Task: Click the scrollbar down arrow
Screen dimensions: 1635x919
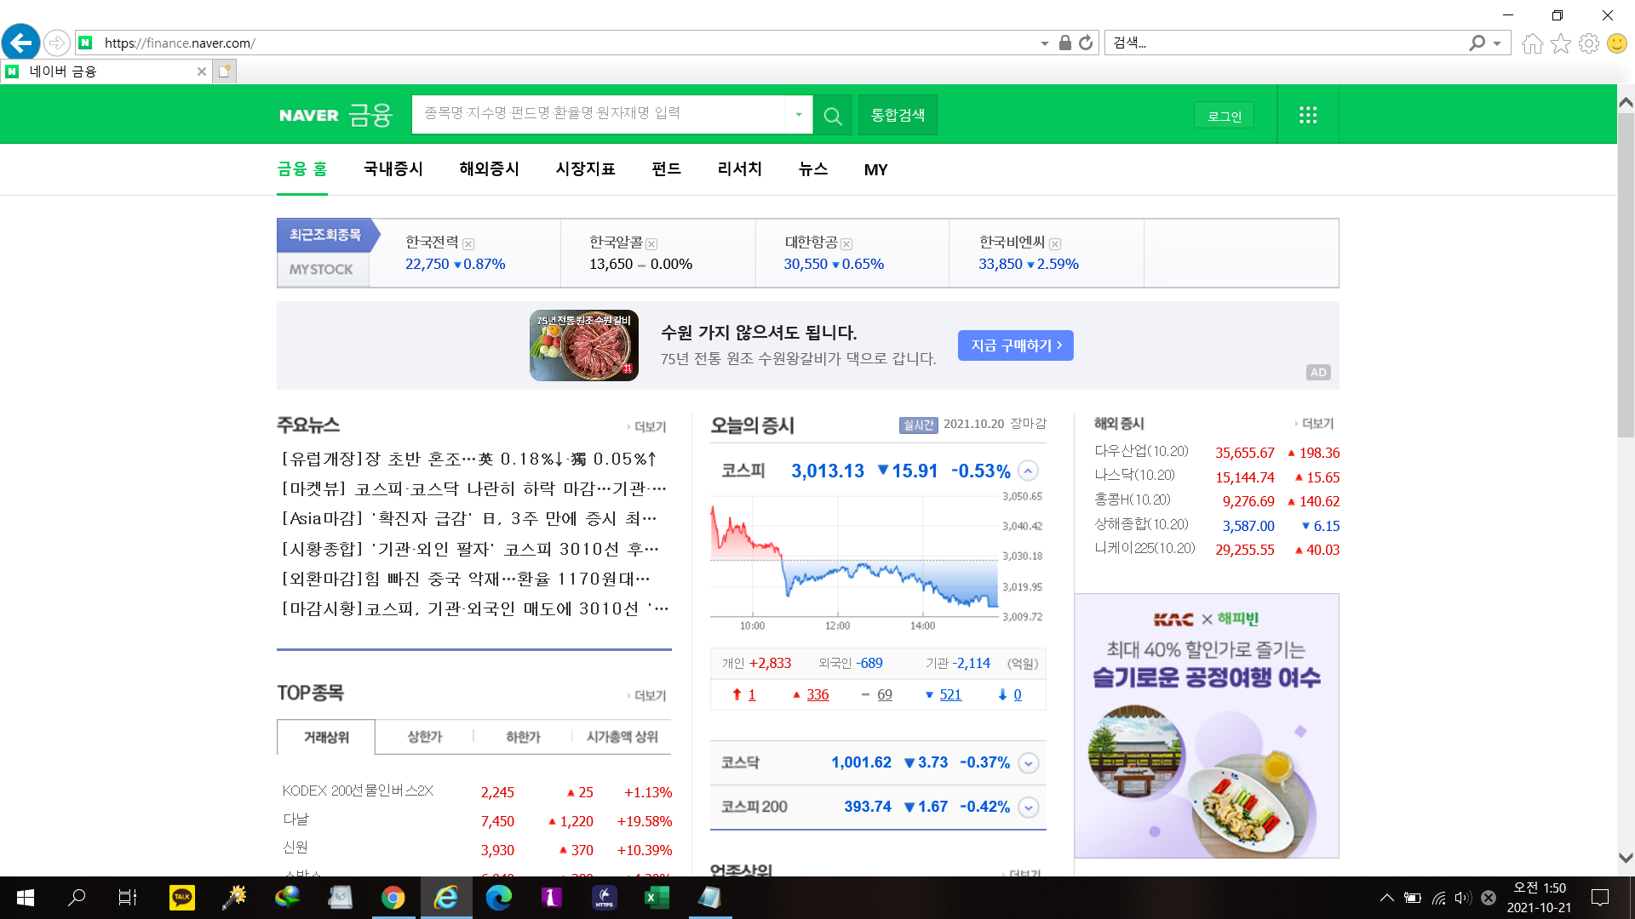Action: [1626, 859]
